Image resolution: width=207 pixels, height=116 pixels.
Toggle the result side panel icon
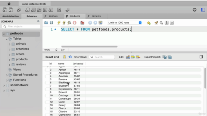click(x=201, y=57)
